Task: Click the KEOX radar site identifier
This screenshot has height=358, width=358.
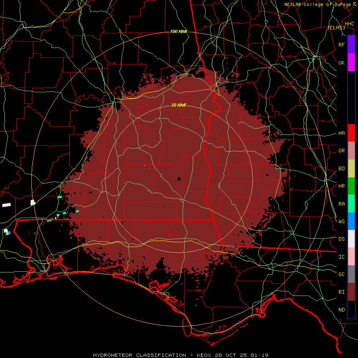Action: coord(204,355)
